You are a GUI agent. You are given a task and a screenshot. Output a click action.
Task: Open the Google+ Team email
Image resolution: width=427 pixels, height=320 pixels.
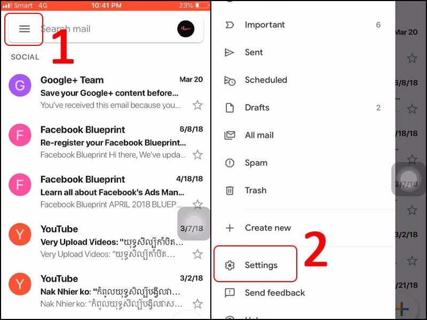[112, 92]
